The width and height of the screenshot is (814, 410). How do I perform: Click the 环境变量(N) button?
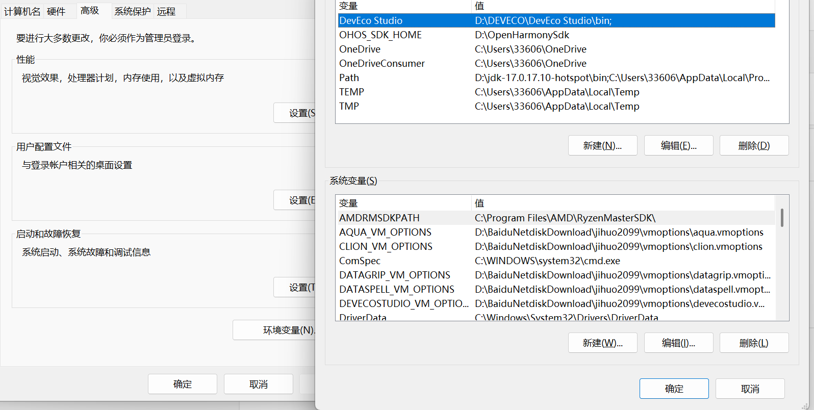click(x=274, y=330)
